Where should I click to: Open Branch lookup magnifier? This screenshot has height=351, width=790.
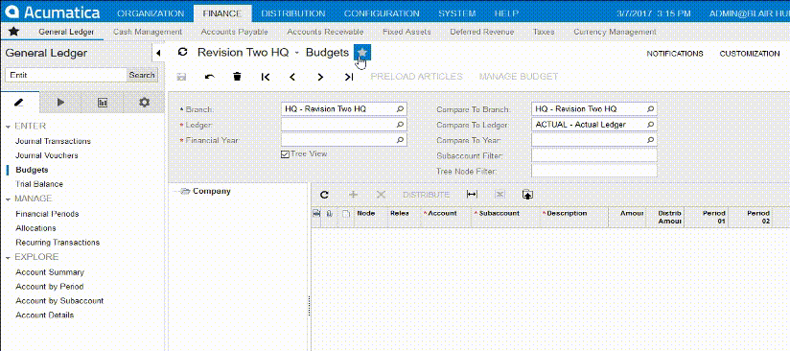coord(400,109)
